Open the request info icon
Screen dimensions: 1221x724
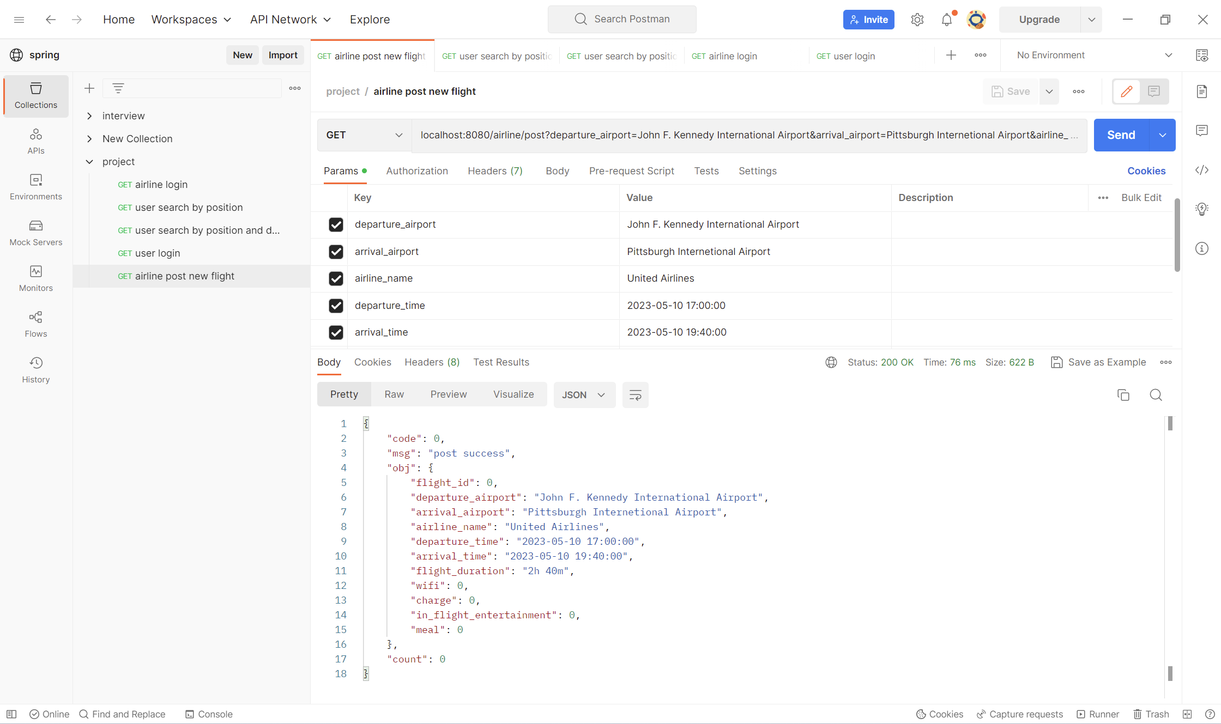coord(1202,248)
